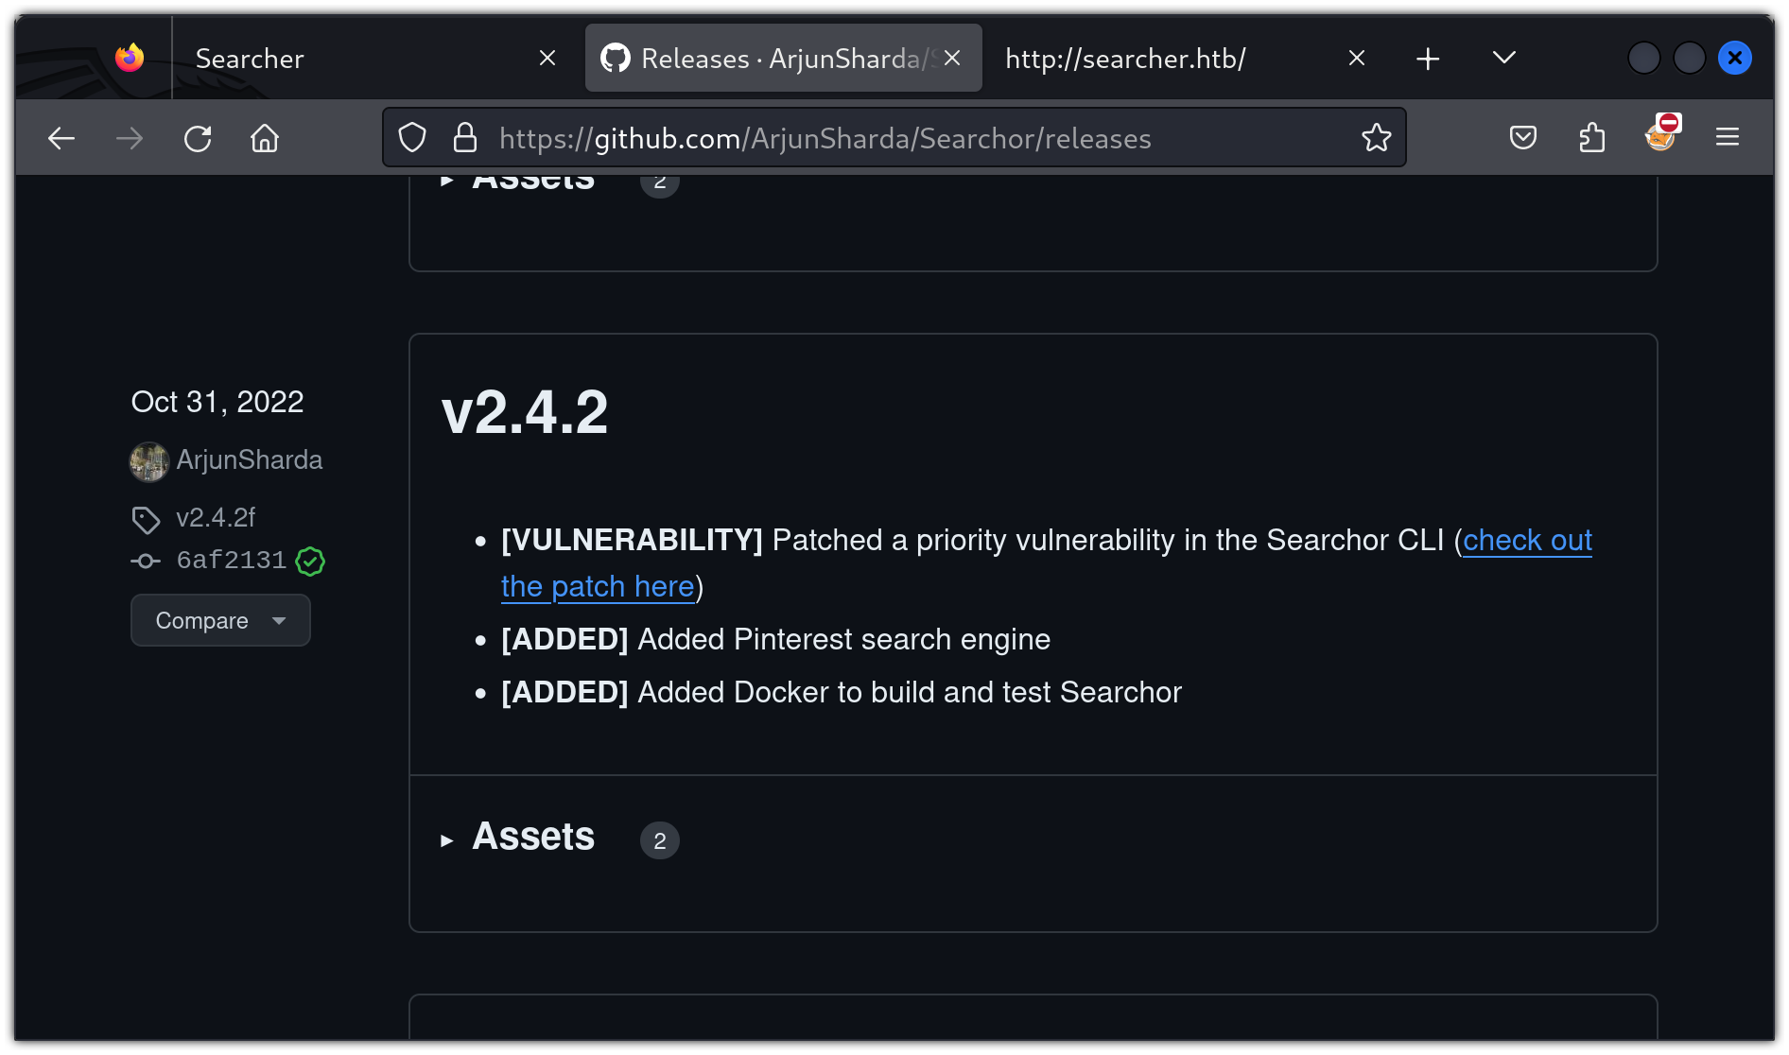This screenshot has width=1789, height=1055.
Task: Open the Pocket save icon
Action: pyautogui.click(x=1522, y=138)
